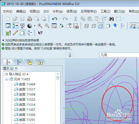
Task: Switch to Shaded display
Action: click(x=108, y=26)
